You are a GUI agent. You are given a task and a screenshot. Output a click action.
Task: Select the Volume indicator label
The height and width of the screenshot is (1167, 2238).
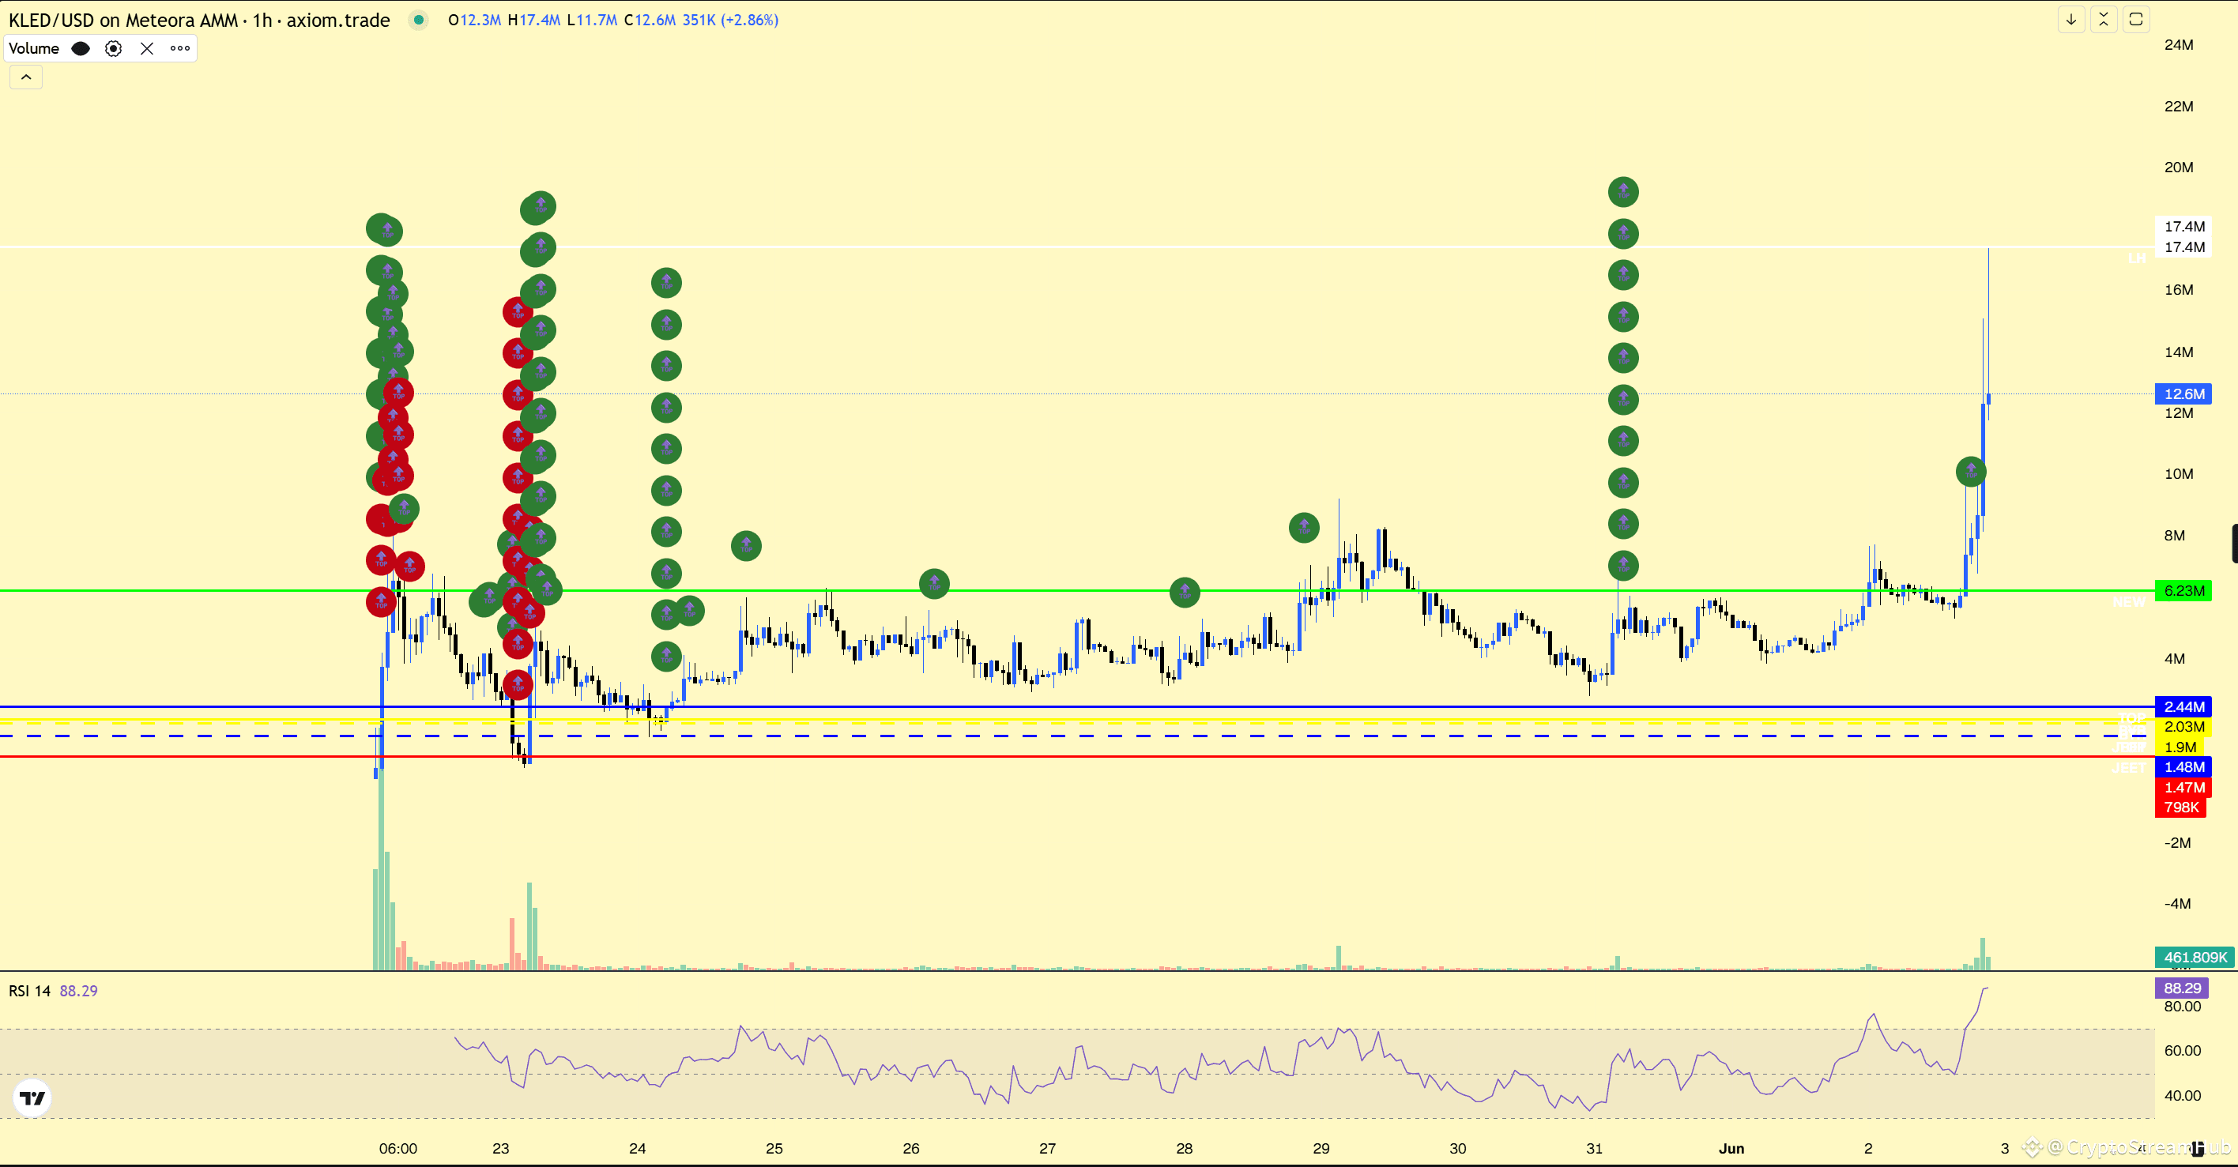34,49
